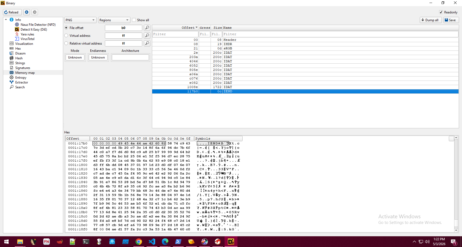Screen dimensions: 462x247
Task: Search by the Virtual address value
Action: 147,35
